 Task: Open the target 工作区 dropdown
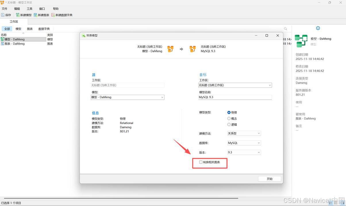click(x=235, y=85)
